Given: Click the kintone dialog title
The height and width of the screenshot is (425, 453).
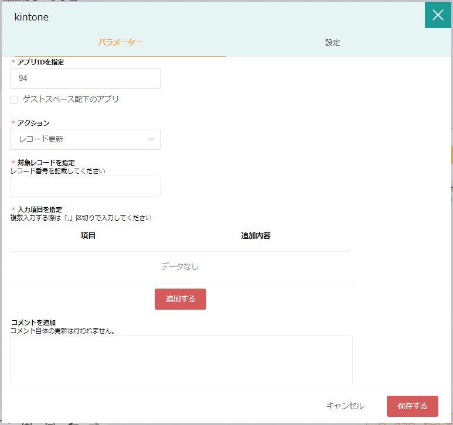Looking at the screenshot, I should point(32,17).
